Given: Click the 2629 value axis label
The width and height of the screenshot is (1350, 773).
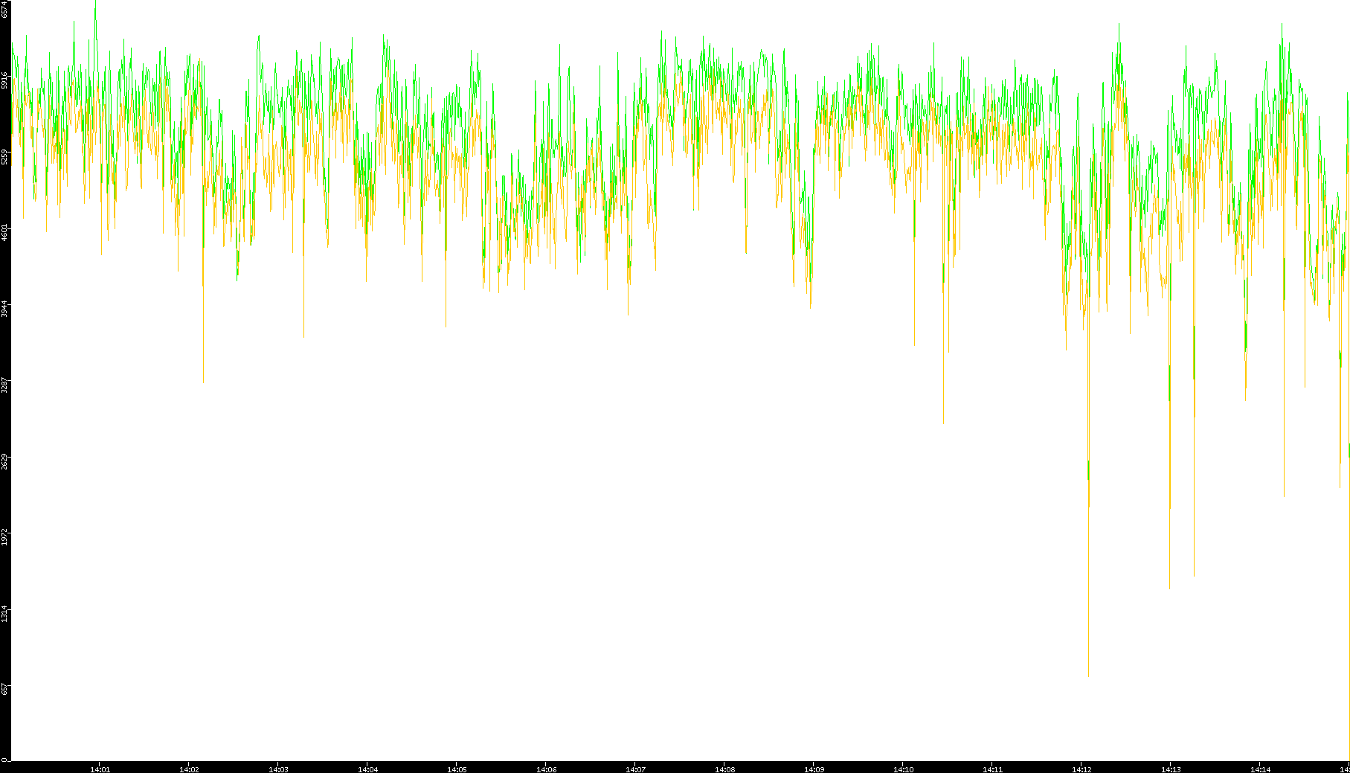Looking at the screenshot, I should [x=4, y=461].
